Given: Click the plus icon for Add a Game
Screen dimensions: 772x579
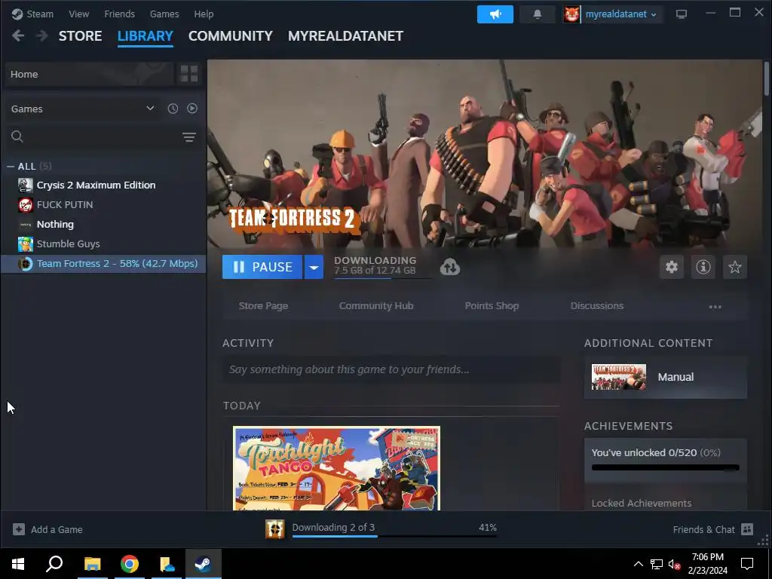Looking at the screenshot, I should pos(19,529).
